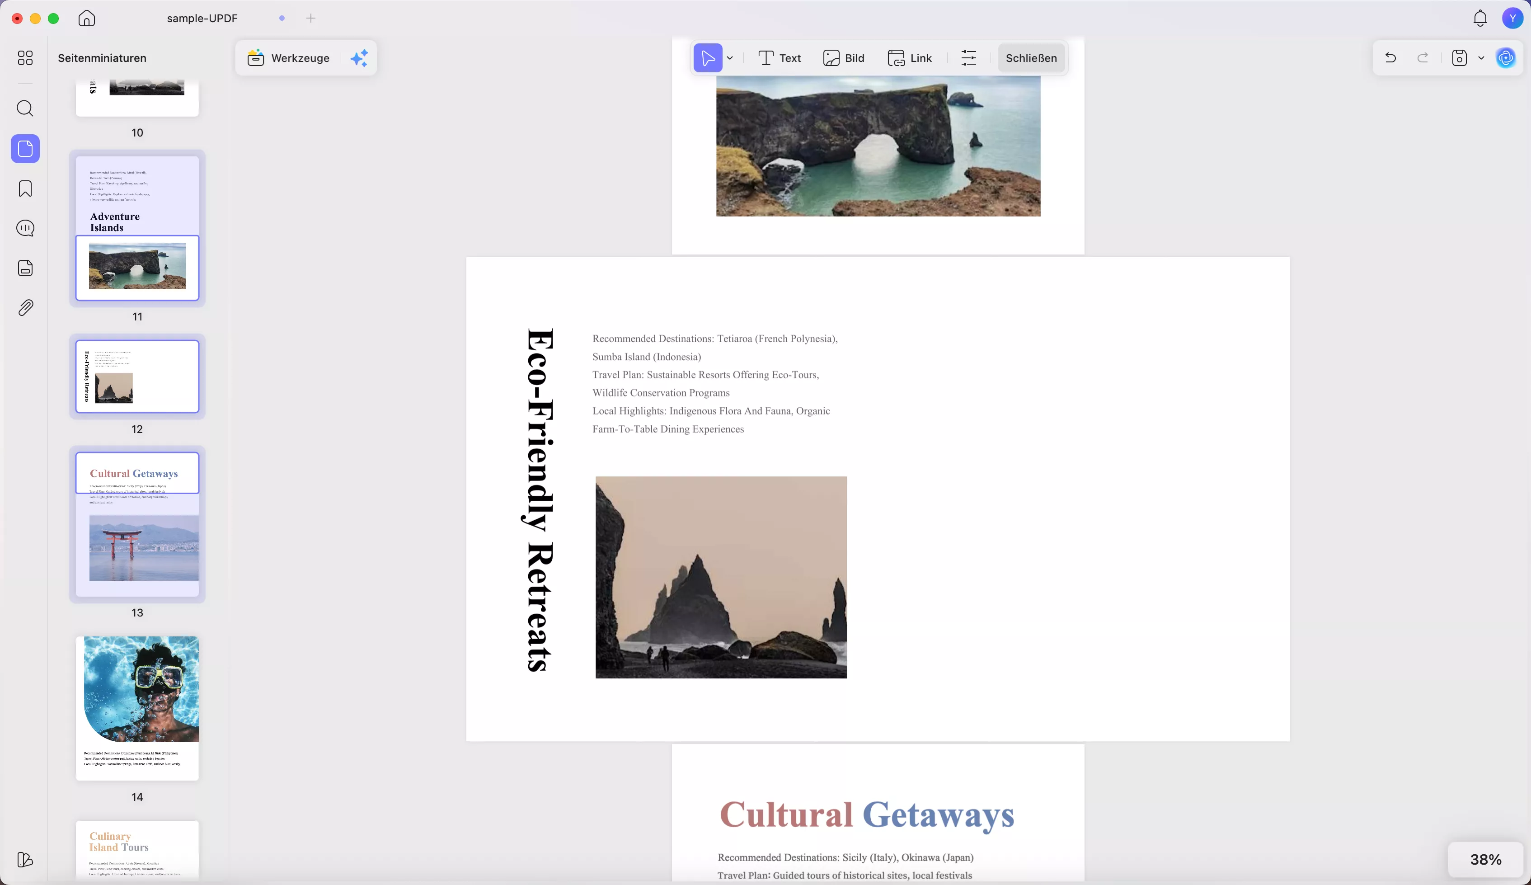Open the comments panel icon

point(25,229)
